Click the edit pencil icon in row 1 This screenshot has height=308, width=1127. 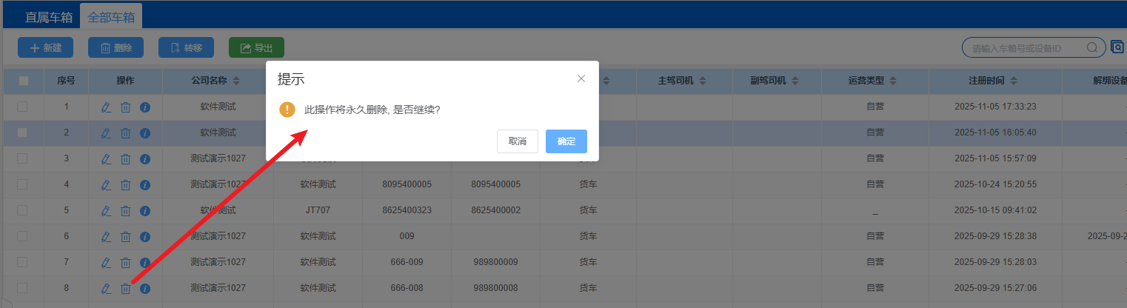106,107
